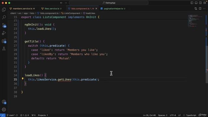The image size is (208, 117).
Task: Open the Testing flask view
Action: (x=4, y=49)
